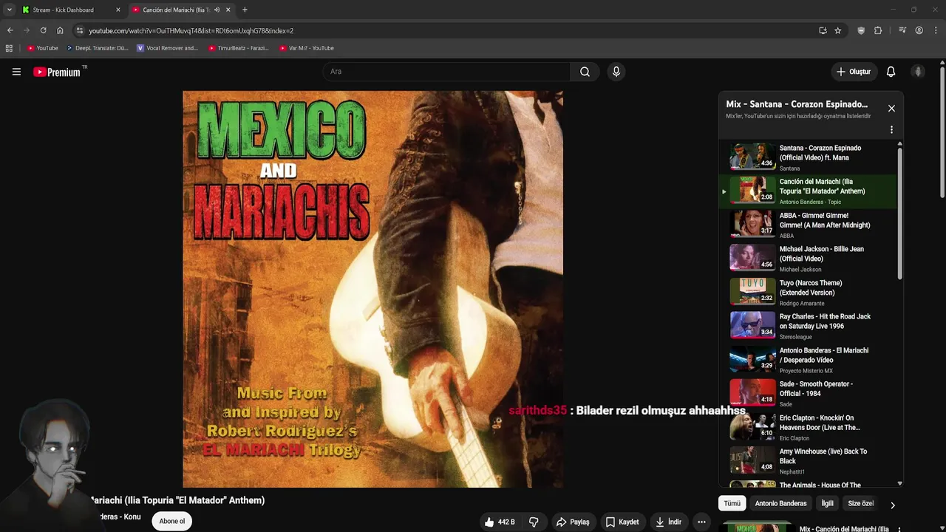Open the browser three-dot menu
This screenshot has width=946, height=532.
pos(936,30)
